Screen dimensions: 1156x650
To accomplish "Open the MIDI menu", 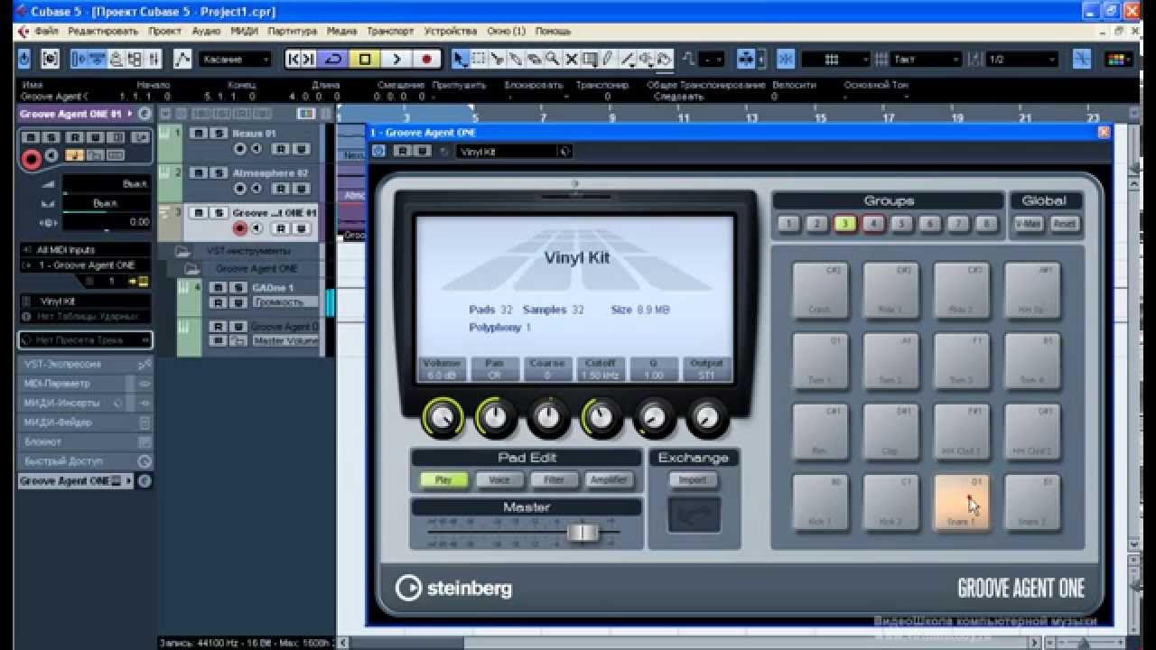I will (x=244, y=31).
